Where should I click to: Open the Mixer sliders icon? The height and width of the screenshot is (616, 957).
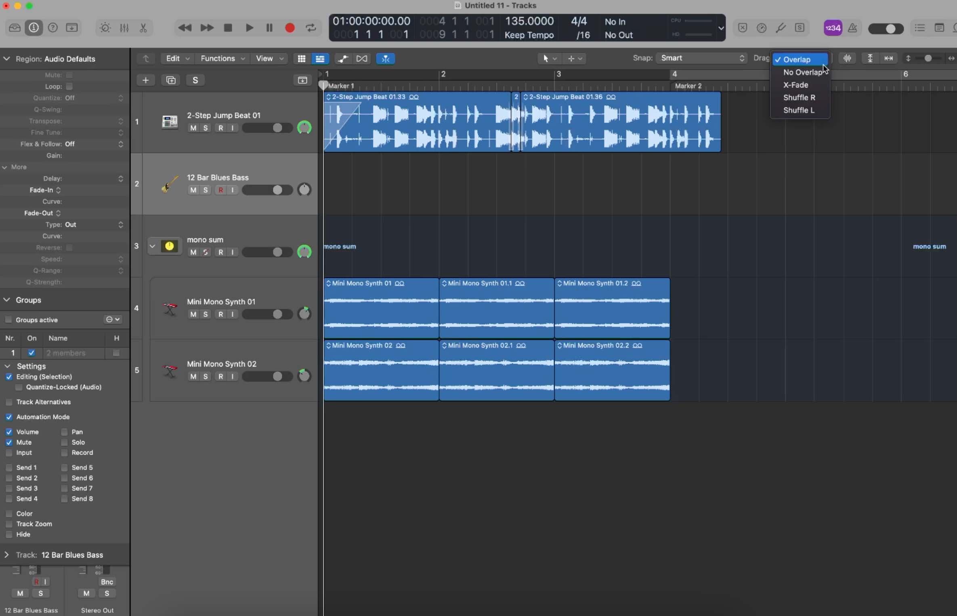(x=124, y=28)
